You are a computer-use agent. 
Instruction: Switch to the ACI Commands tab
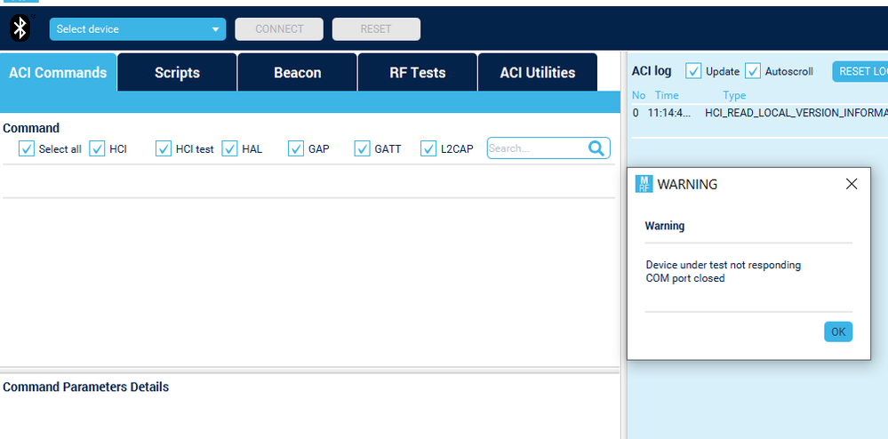pos(59,73)
